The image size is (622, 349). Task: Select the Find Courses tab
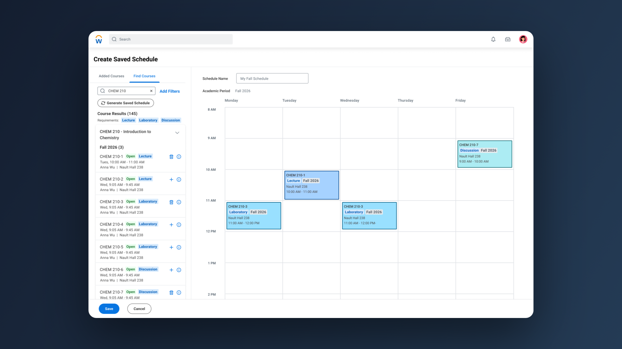click(144, 76)
